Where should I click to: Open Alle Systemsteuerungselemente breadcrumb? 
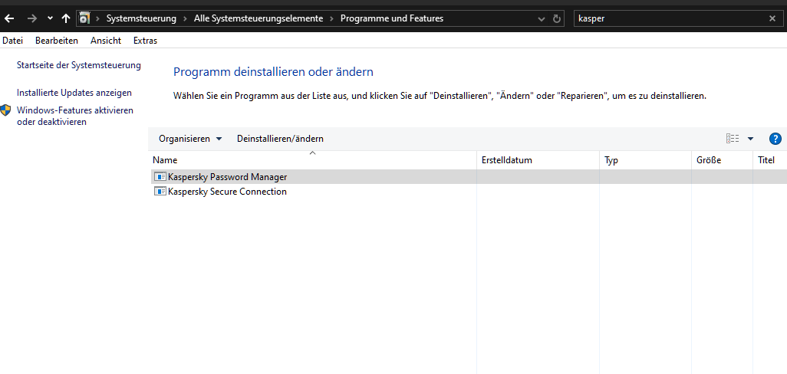(x=258, y=18)
